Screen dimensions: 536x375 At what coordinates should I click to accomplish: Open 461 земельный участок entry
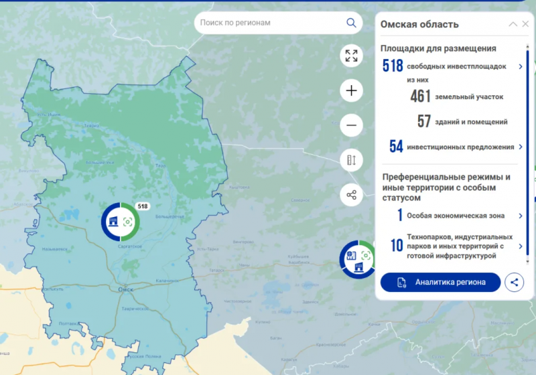(456, 97)
